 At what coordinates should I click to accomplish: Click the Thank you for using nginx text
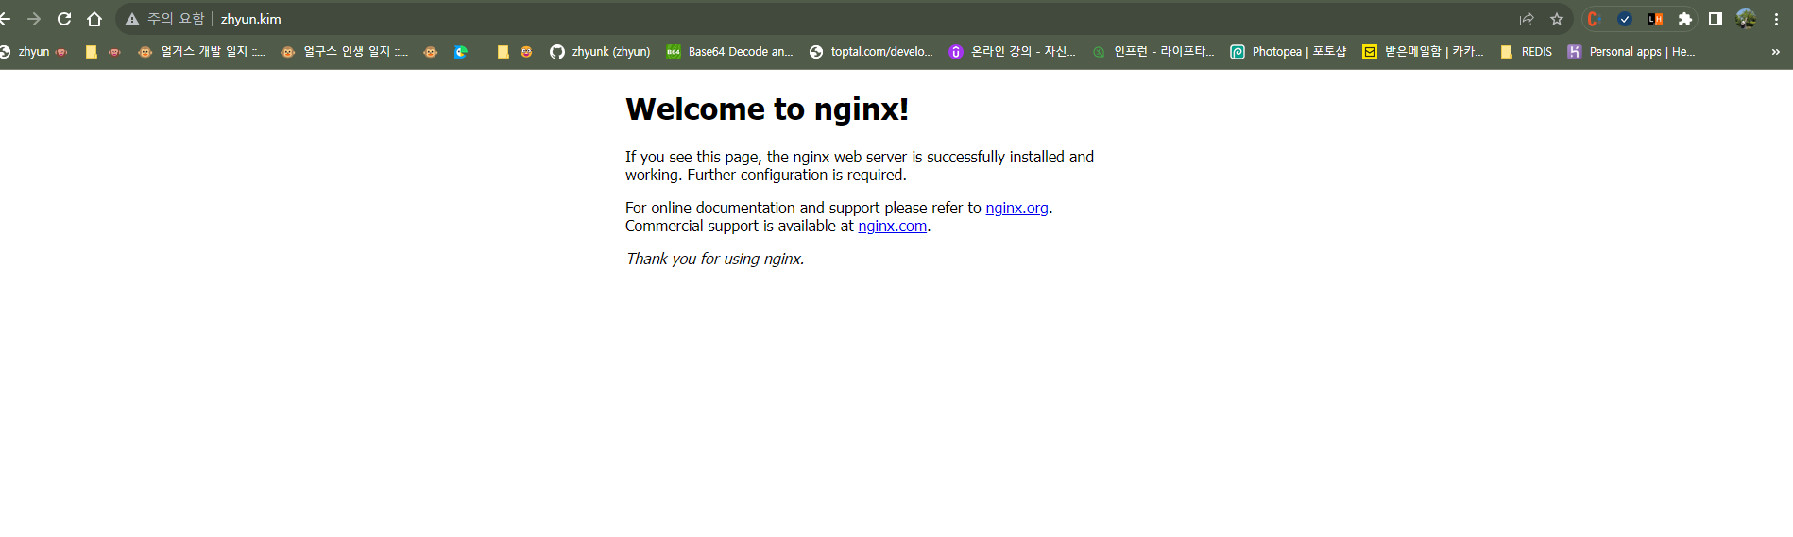715,260
